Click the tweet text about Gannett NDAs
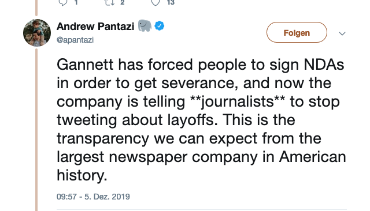 coord(201,120)
